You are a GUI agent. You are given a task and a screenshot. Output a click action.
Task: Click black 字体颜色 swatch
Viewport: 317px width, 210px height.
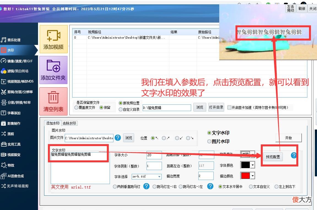pyautogui.click(x=245, y=165)
